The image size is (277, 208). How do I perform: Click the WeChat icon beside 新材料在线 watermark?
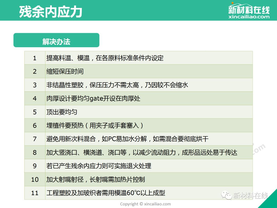(227, 195)
